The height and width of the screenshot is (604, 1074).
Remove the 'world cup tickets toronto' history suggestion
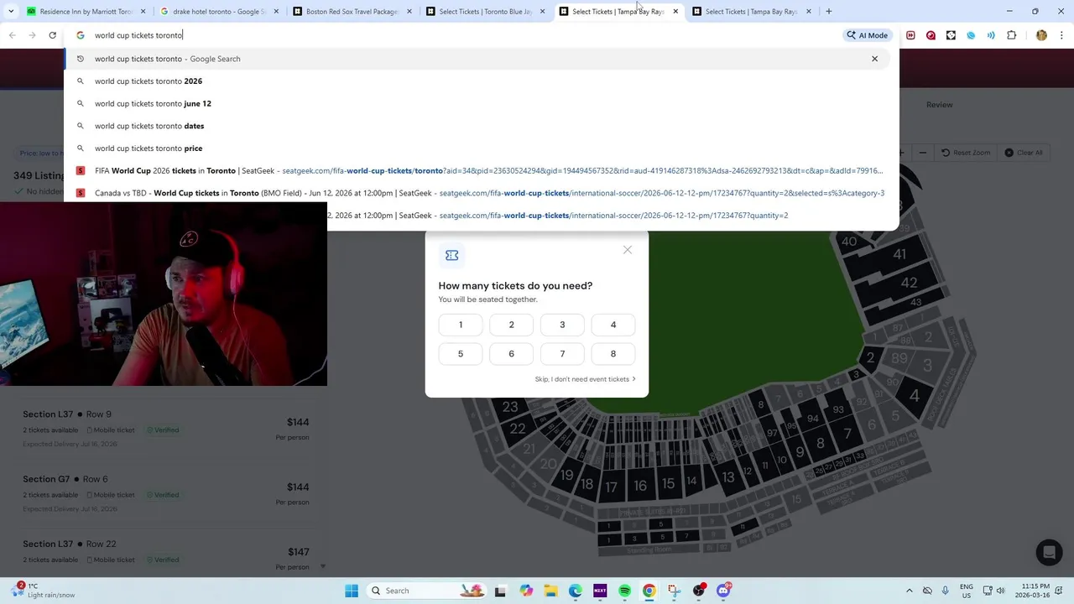tap(874, 59)
